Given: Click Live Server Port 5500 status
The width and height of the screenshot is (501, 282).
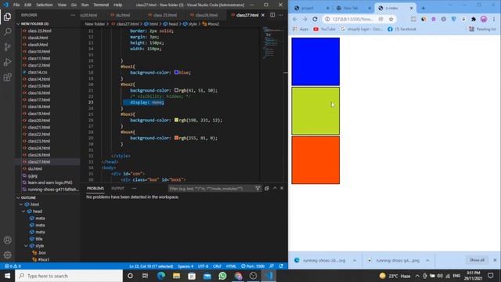Looking at the screenshot, I should pyautogui.click(x=253, y=266).
